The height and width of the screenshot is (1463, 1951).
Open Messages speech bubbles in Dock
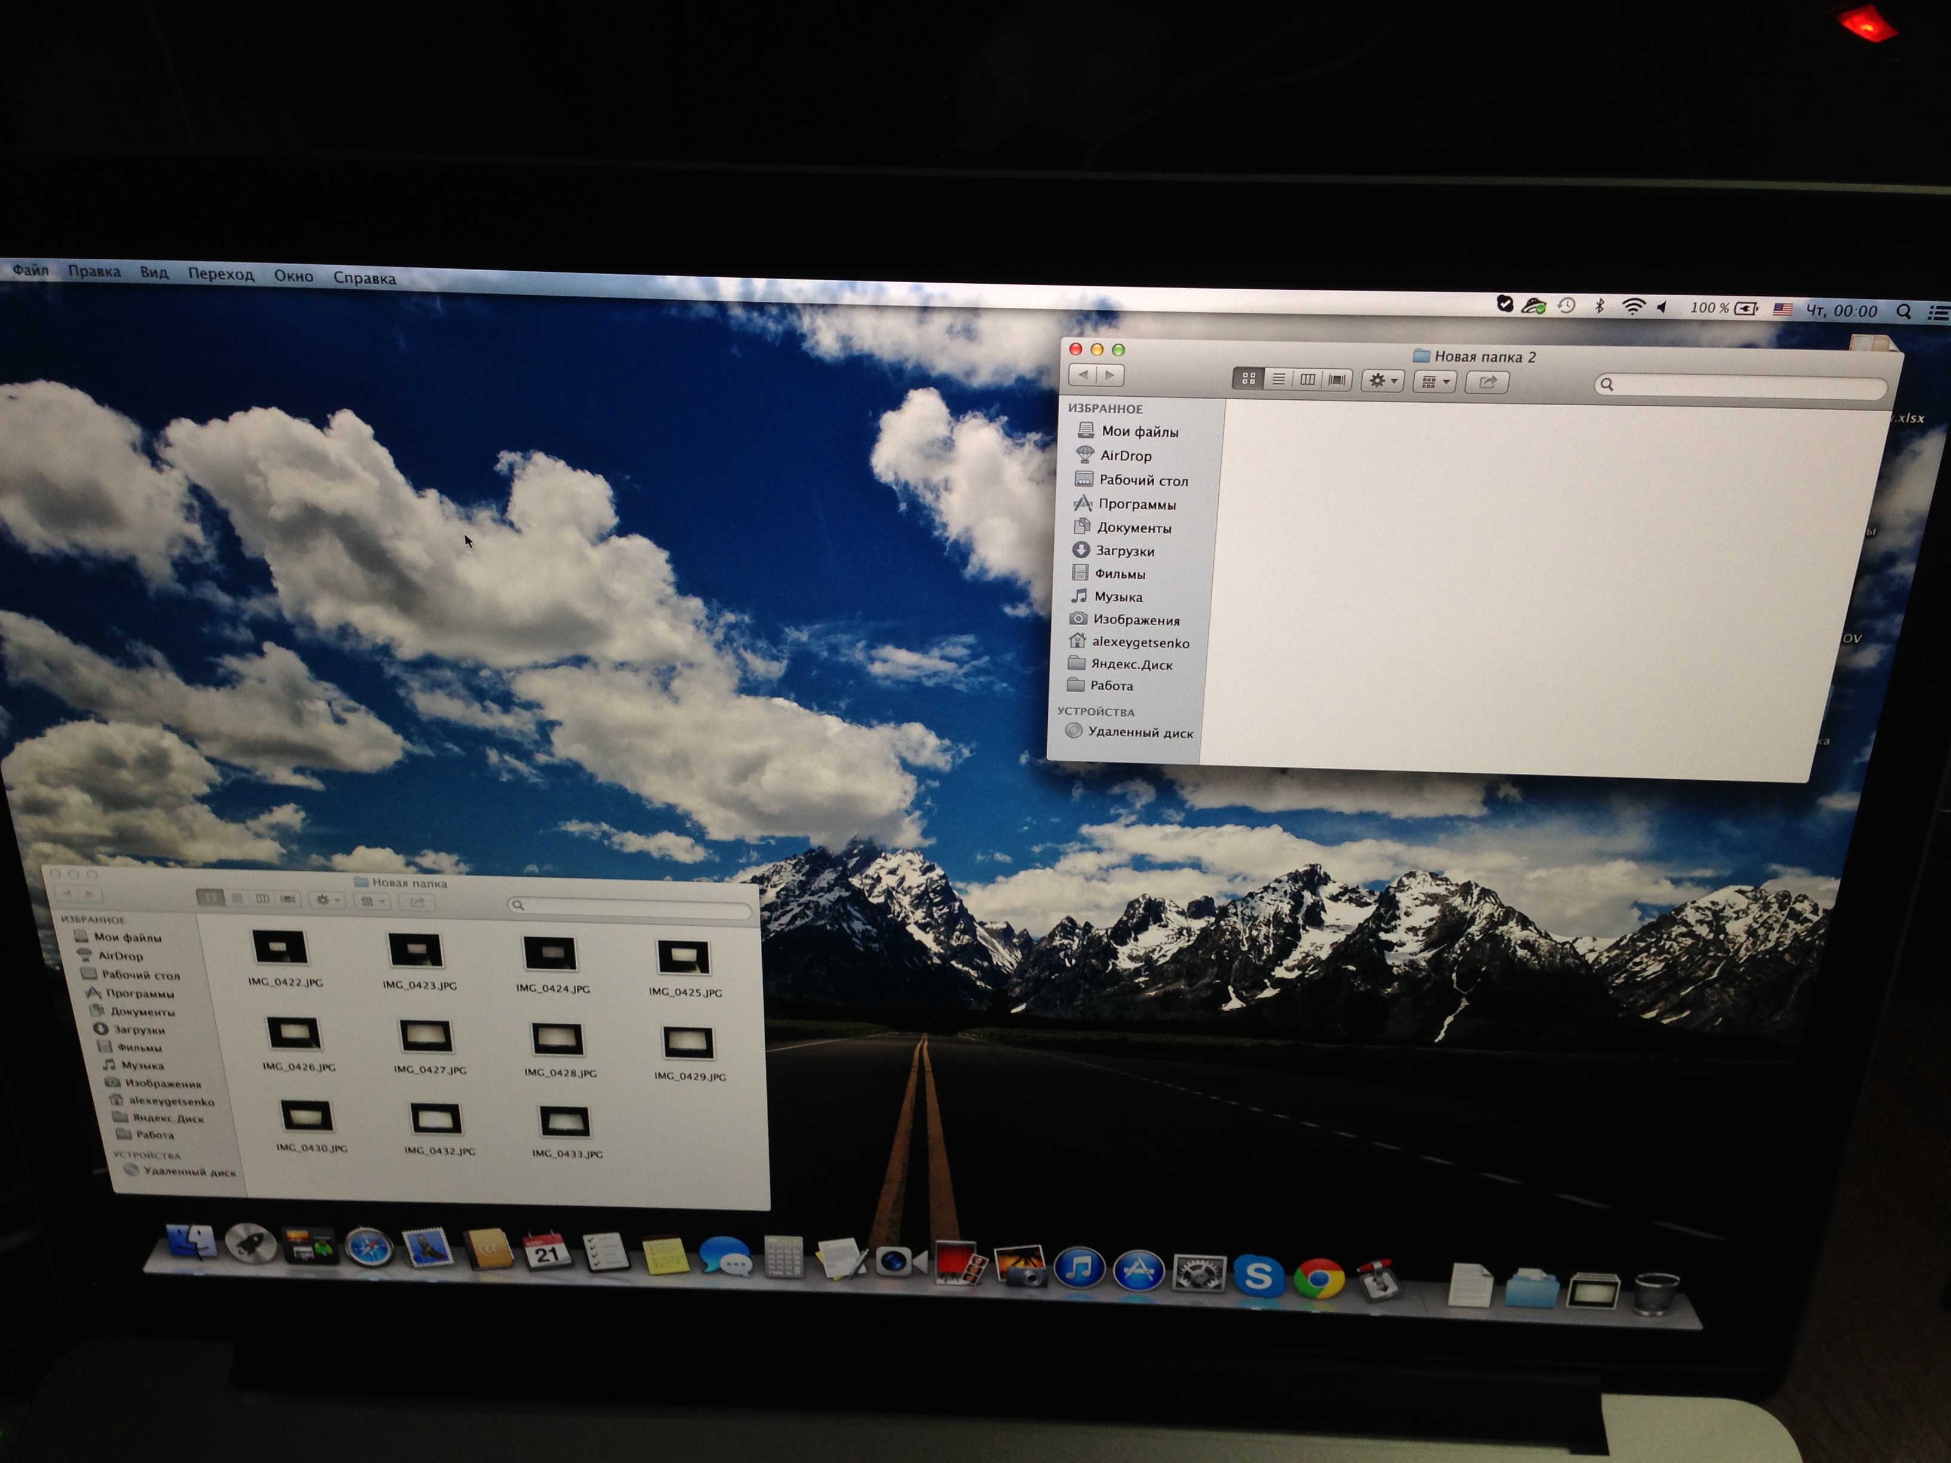pos(725,1257)
